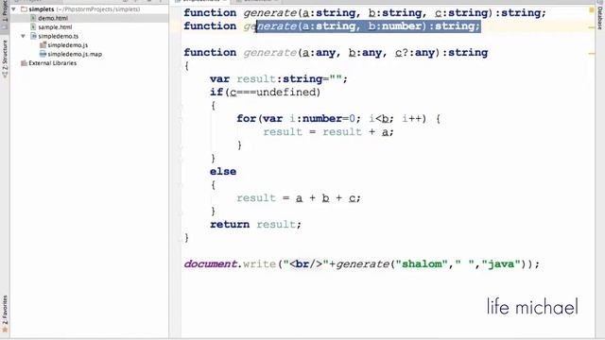Jump to warning stripe beside generate(a:any) line
The image size is (605, 340).
pos(592,54)
